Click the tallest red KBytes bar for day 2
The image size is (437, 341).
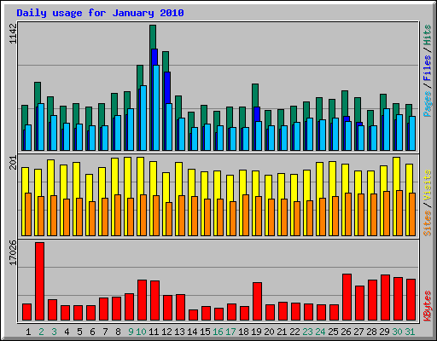39,281
